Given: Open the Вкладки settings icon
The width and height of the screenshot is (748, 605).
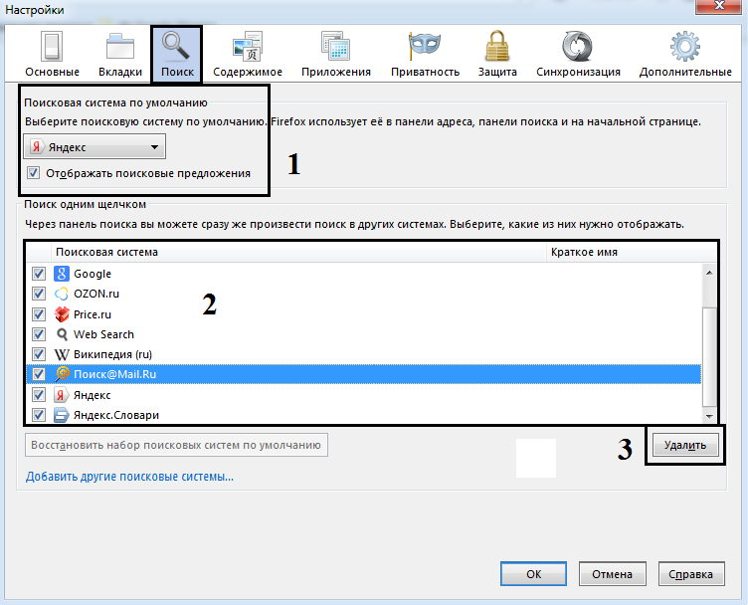Looking at the screenshot, I should [x=120, y=47].
